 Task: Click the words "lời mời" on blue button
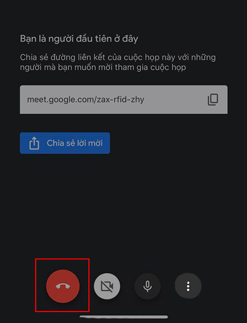pos(89,143)
